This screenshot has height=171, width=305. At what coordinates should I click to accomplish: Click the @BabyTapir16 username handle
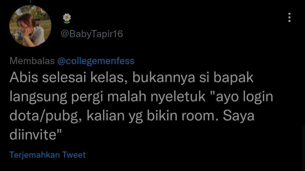pos(92,34)
